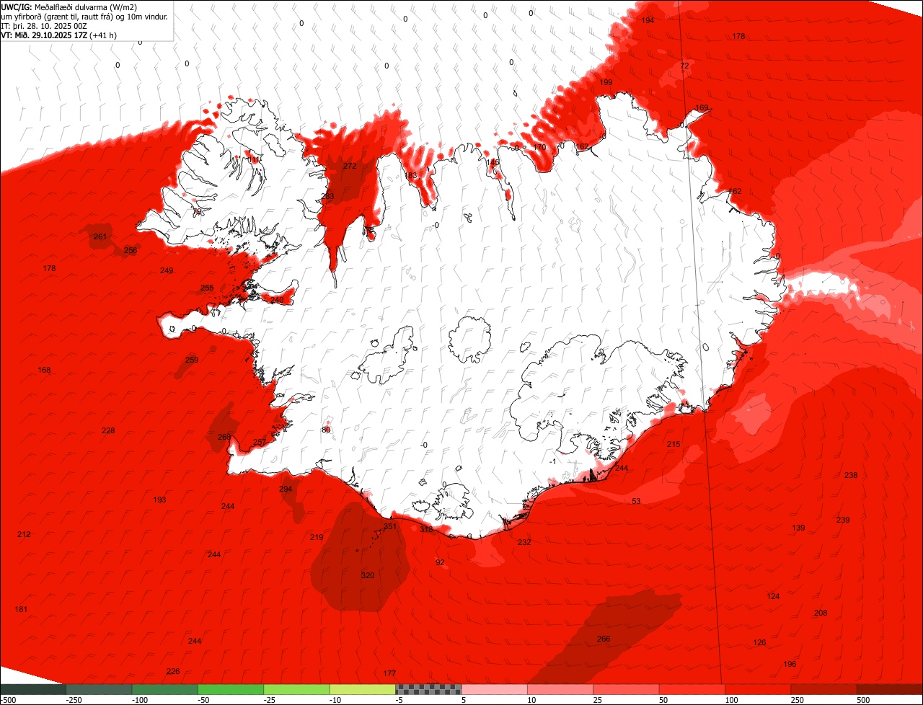Click the subtitle mentioning '10m vindur'
This screenshot has width=923, height=705.
84,17
